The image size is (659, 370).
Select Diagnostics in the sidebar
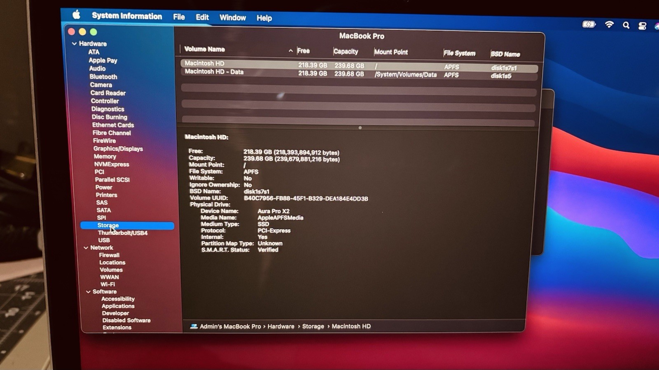tap(107, 109)
